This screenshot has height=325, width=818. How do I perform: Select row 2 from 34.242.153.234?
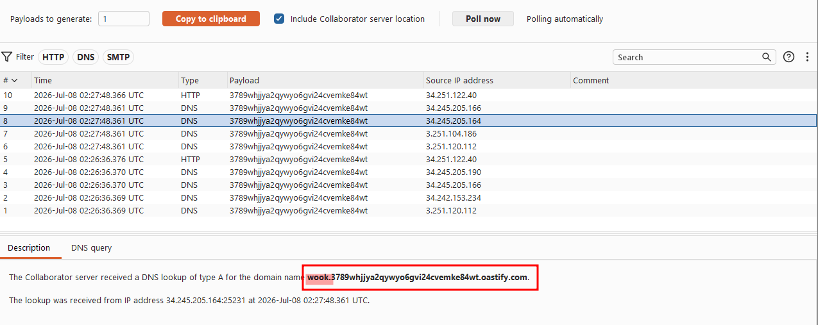[409, 197]
